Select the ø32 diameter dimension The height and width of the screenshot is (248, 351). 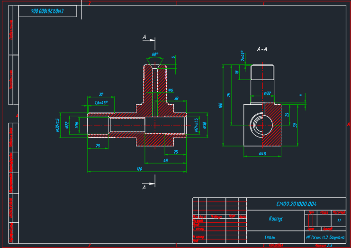(x=267, y=93)
